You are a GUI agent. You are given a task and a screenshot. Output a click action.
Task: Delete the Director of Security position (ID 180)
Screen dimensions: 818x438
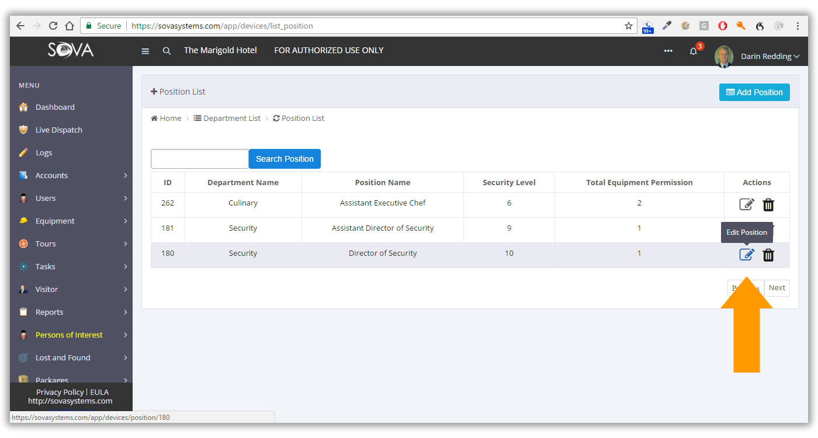(768, 255)
